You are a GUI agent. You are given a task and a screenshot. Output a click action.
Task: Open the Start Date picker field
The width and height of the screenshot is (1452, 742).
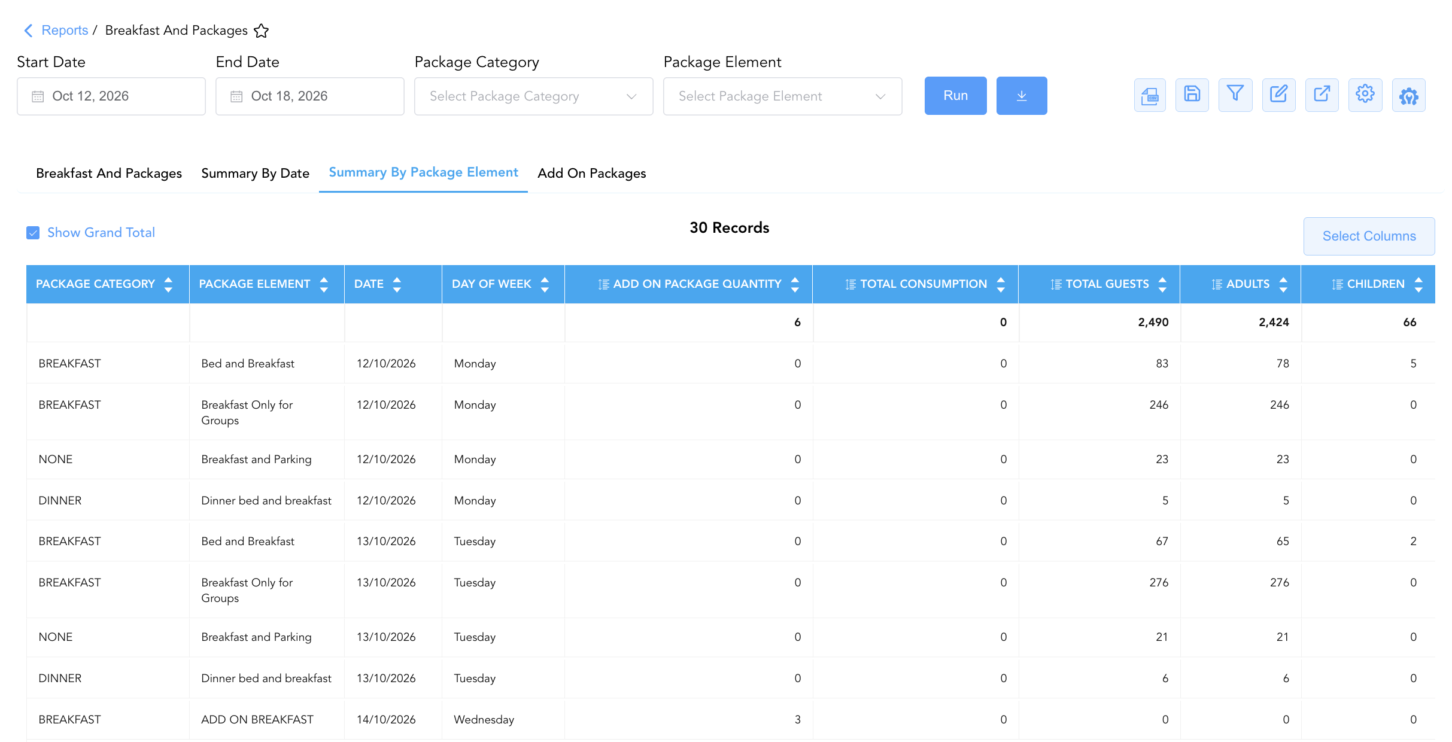111,96
